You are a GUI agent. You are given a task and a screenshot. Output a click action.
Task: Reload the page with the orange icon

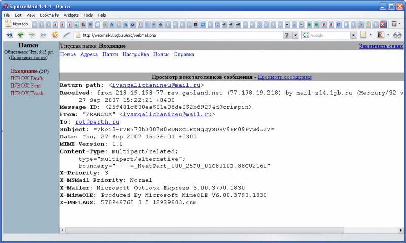pyautogui.click(x=55, y=35)
